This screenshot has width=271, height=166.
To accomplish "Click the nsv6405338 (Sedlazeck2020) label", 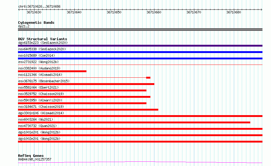I will (42, 49).
